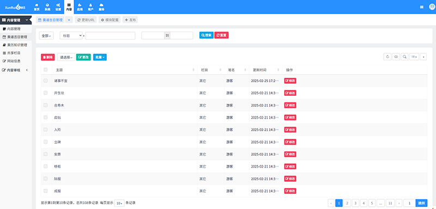Image resolution: width=436 pixels, height=209 pixels.
Task: Open the 请选择 dropdown
Action: [x=66, y=57]
